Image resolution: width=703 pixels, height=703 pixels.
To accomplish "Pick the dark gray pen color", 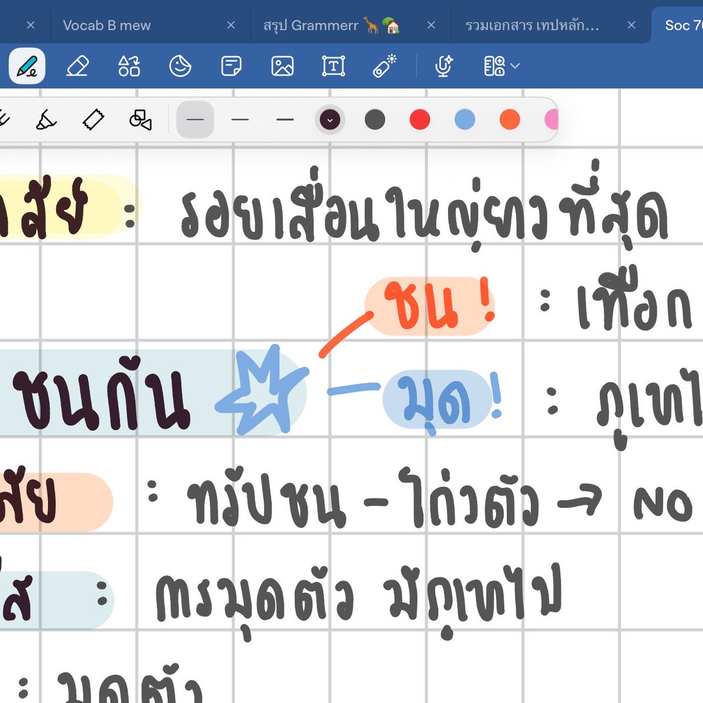I will [375, 120].
